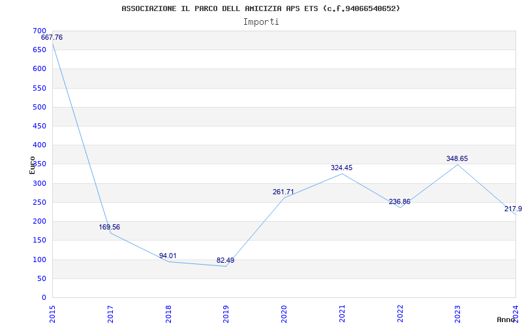Screen dimensions: 522x326
Task: Click the 169.56 data label for 2017
Action: point(109,227)
